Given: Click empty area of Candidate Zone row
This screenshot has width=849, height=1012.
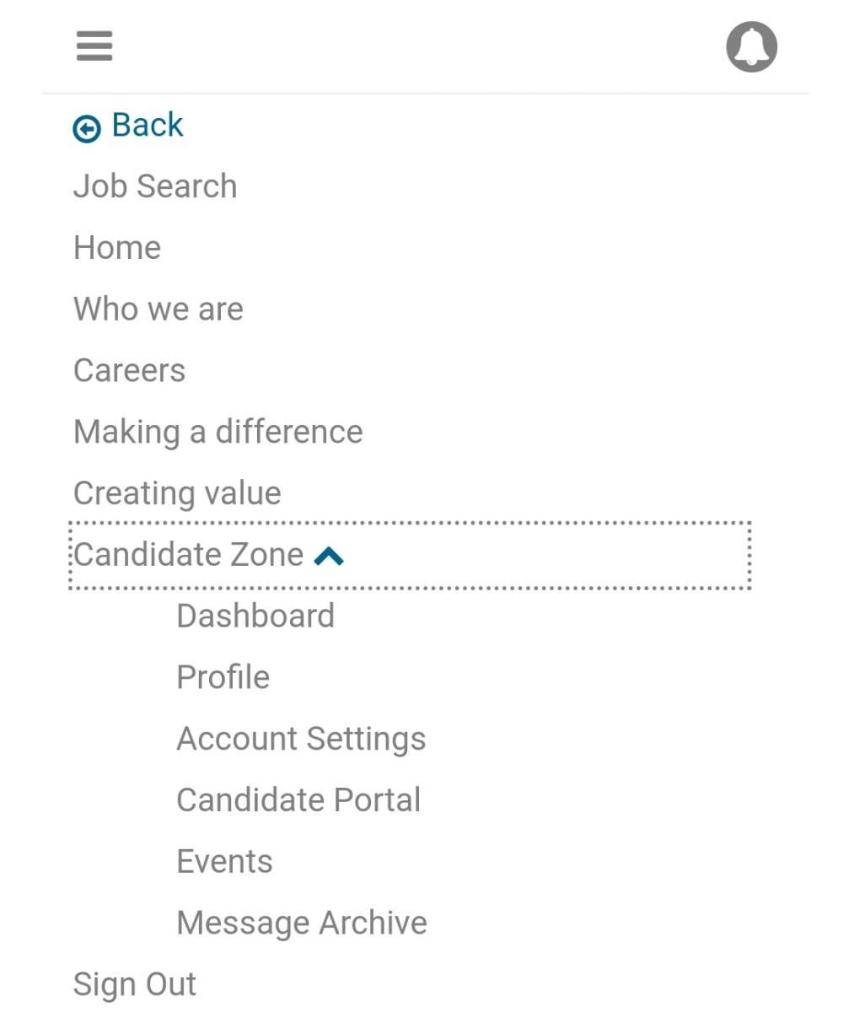Looking at the screenshot, I should tap(548, 556).
